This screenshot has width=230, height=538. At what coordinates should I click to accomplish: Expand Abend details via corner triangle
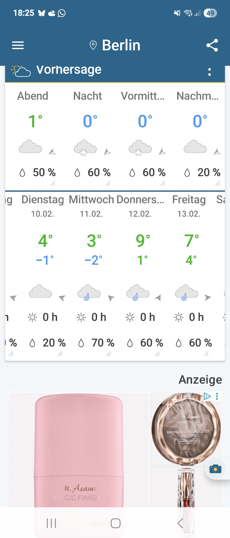(53, 183)
